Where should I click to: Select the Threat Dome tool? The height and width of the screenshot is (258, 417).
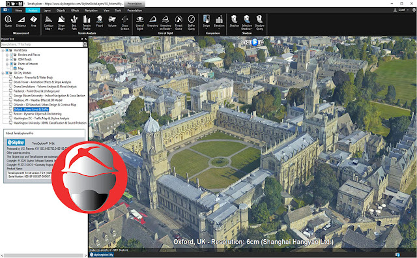pyautogui.click(x=179, y=23)
